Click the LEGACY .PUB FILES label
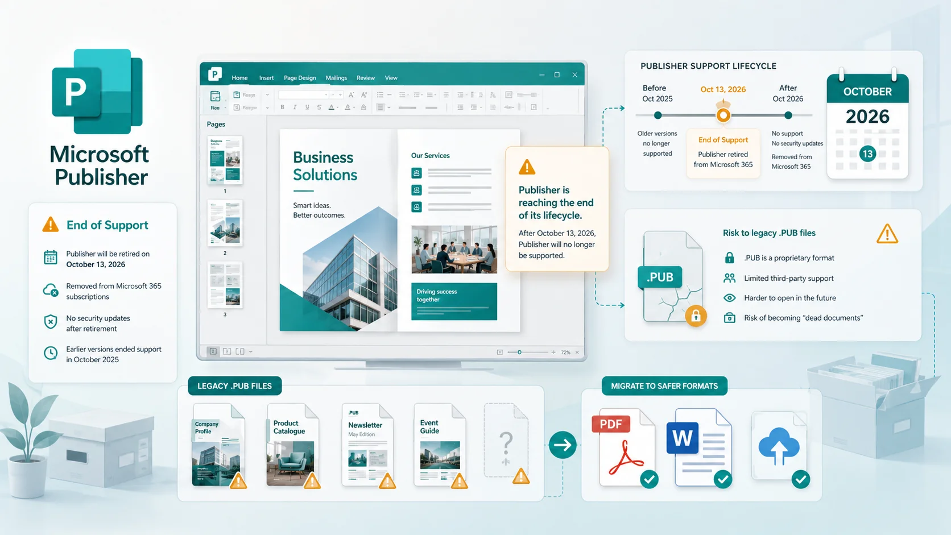 (x=234, y=386)
